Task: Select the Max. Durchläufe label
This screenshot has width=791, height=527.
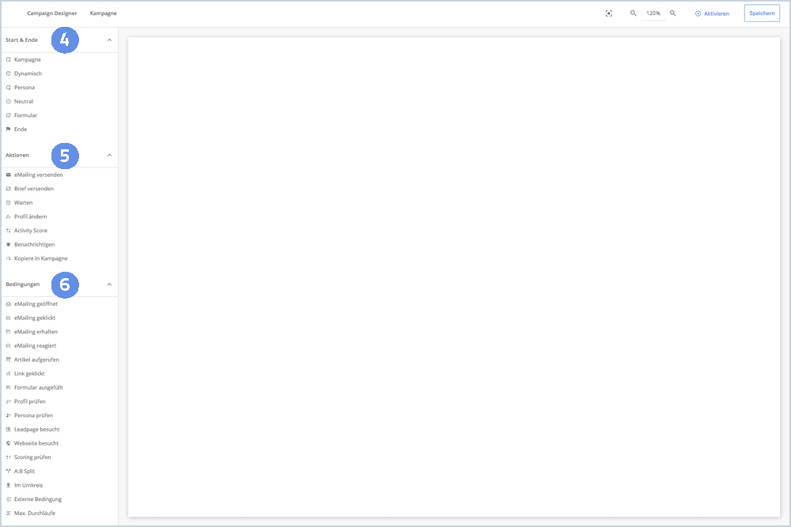Action: click(x=35, y=514)
